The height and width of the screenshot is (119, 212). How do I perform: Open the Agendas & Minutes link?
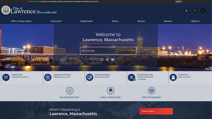(x=62, y=75)
